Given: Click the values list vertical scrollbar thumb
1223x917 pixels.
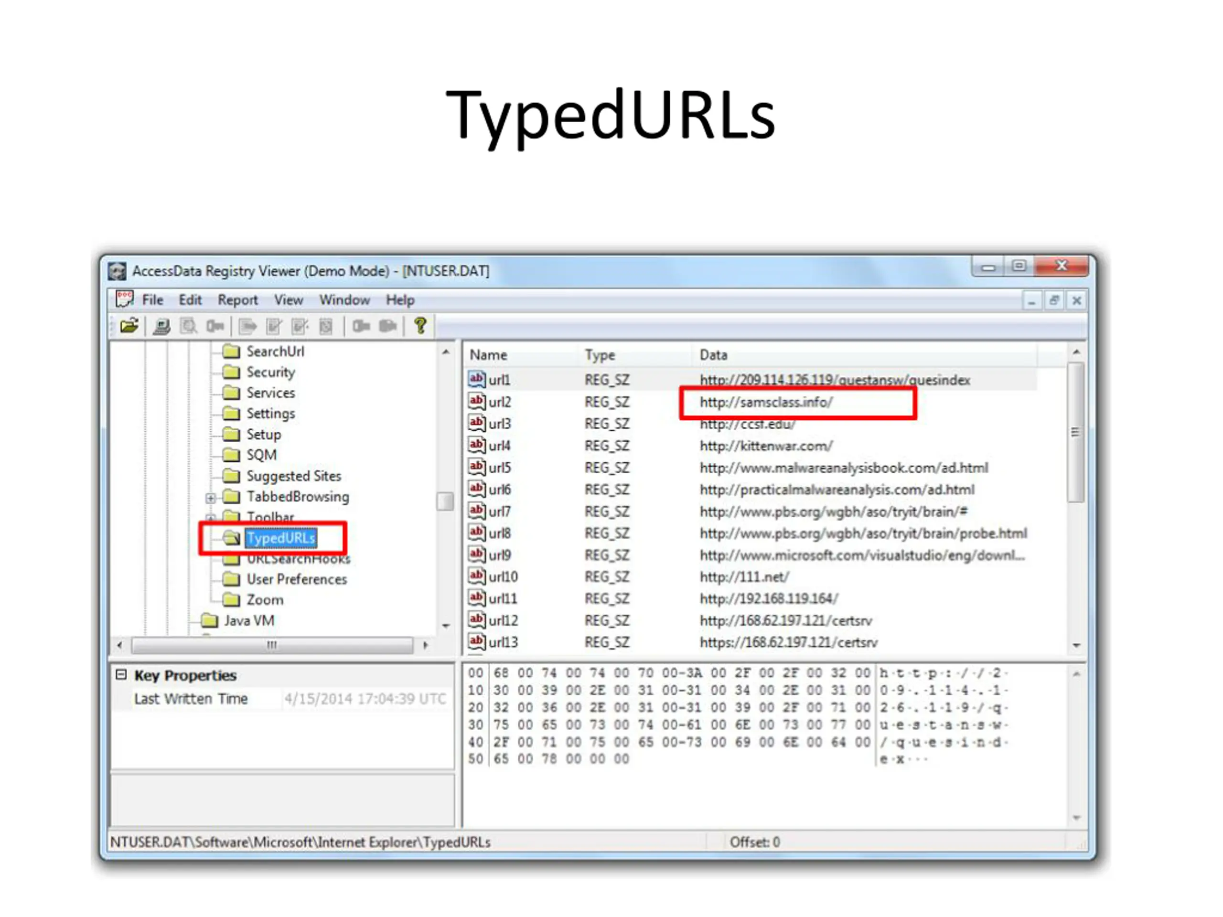Looking at the screenshot, I should (1075, 432).
